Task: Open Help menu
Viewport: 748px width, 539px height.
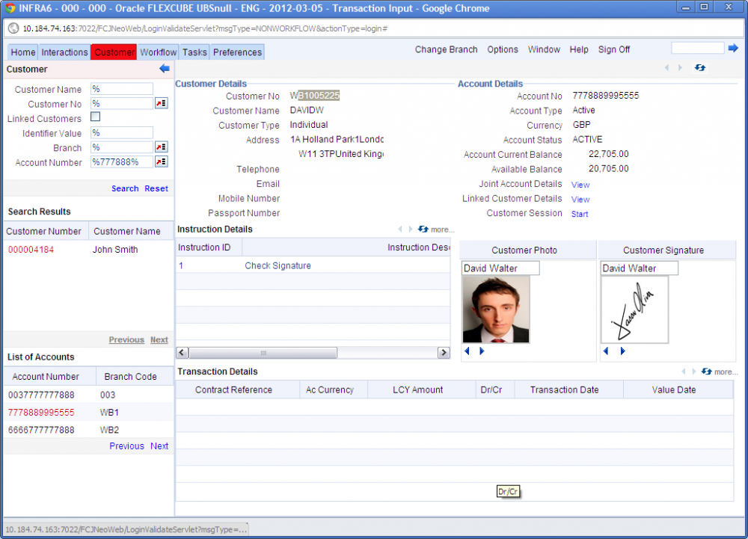Action: point(579,49)
